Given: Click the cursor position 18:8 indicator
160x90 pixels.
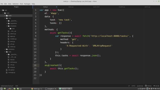Looking at the screenshot, I should 16,86.
